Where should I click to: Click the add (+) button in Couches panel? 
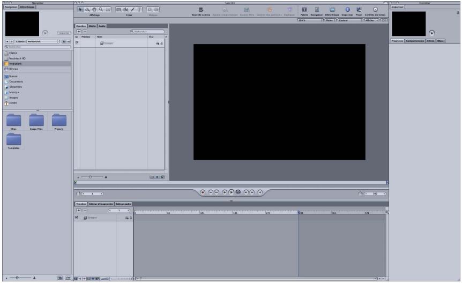tap(79, 31)
